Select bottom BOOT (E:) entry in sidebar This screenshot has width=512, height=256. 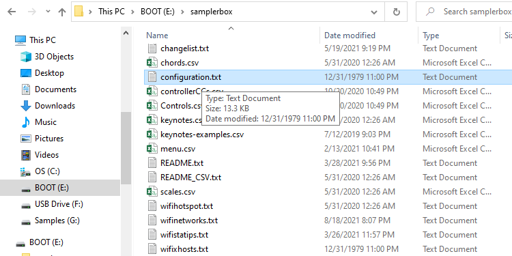click(46, 242)
